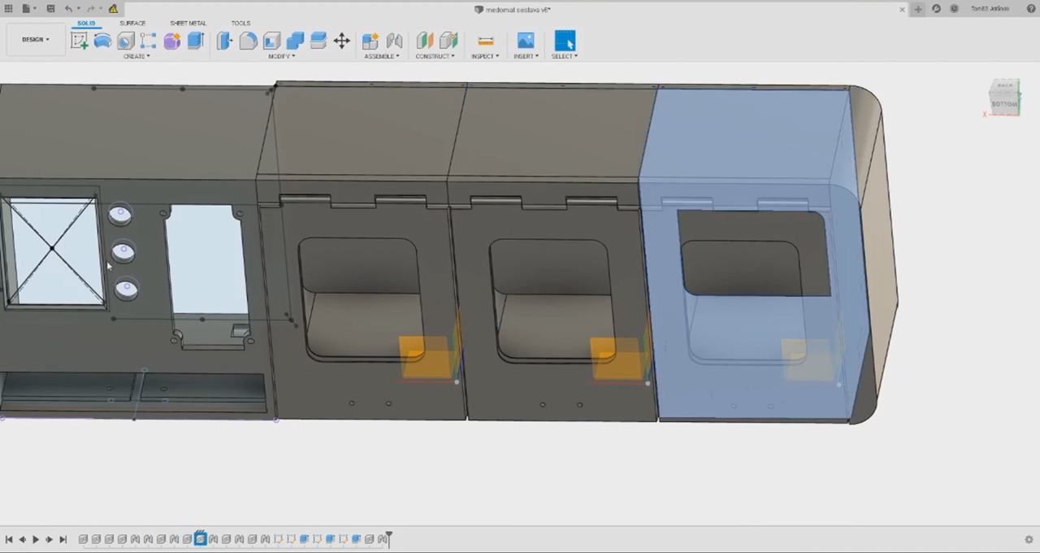Expand the CREATE dropdown menu
This screenshot has width=1040, height=553.
point(136,56)
